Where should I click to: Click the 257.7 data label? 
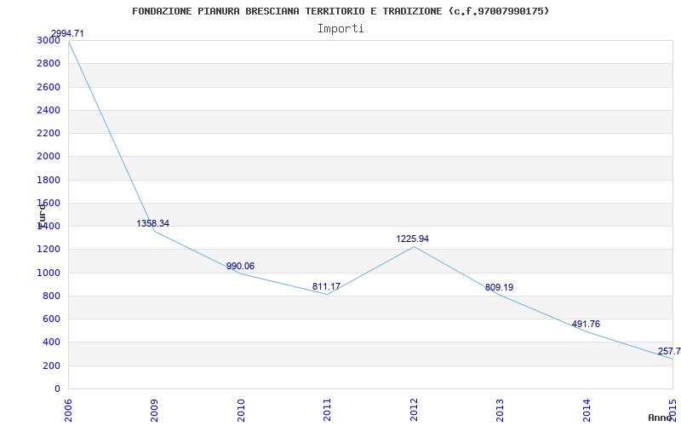click(x=668, y=351)
